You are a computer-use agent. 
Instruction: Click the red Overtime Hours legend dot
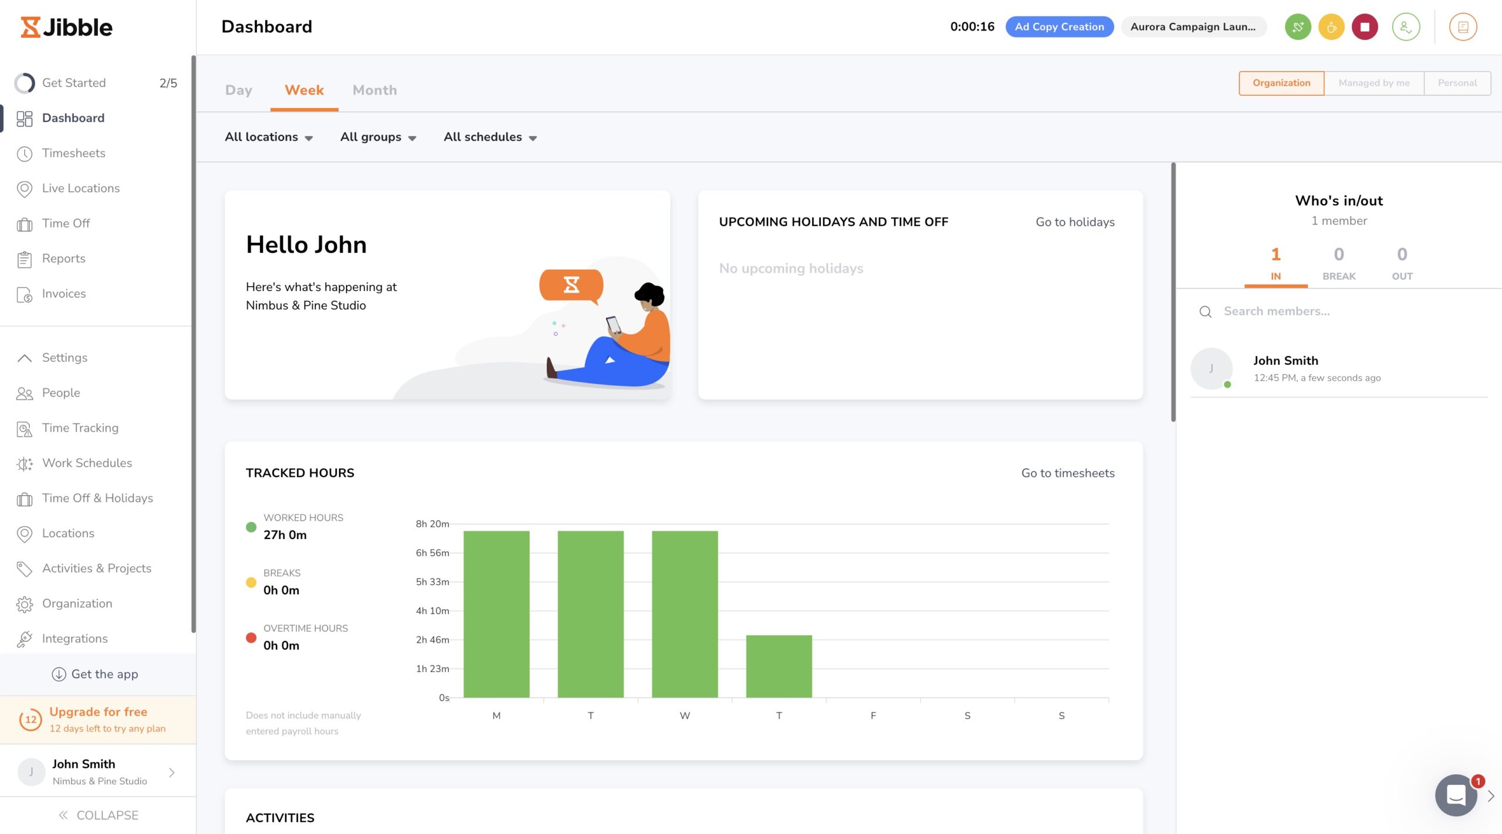251,638
